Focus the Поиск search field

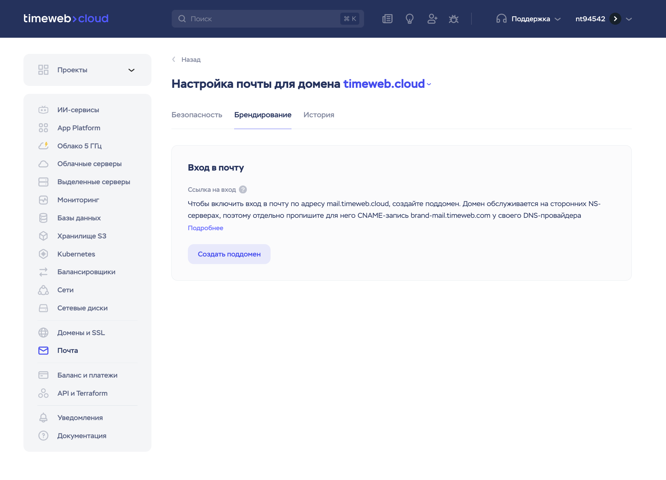268,19
